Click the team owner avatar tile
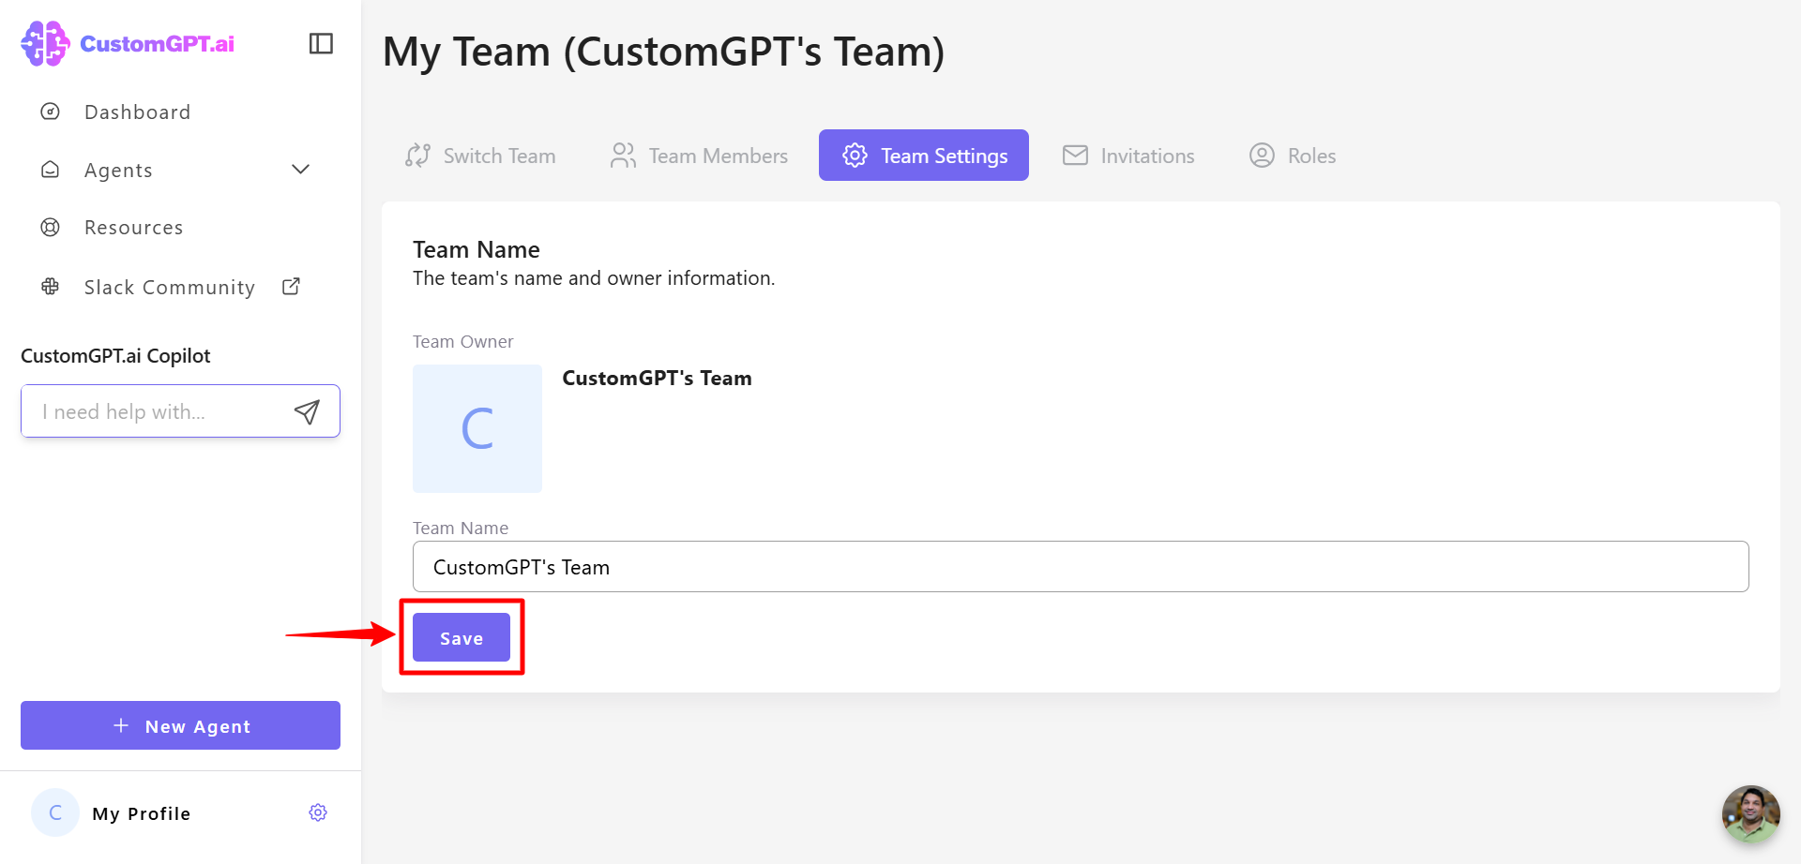 (477, 428)
